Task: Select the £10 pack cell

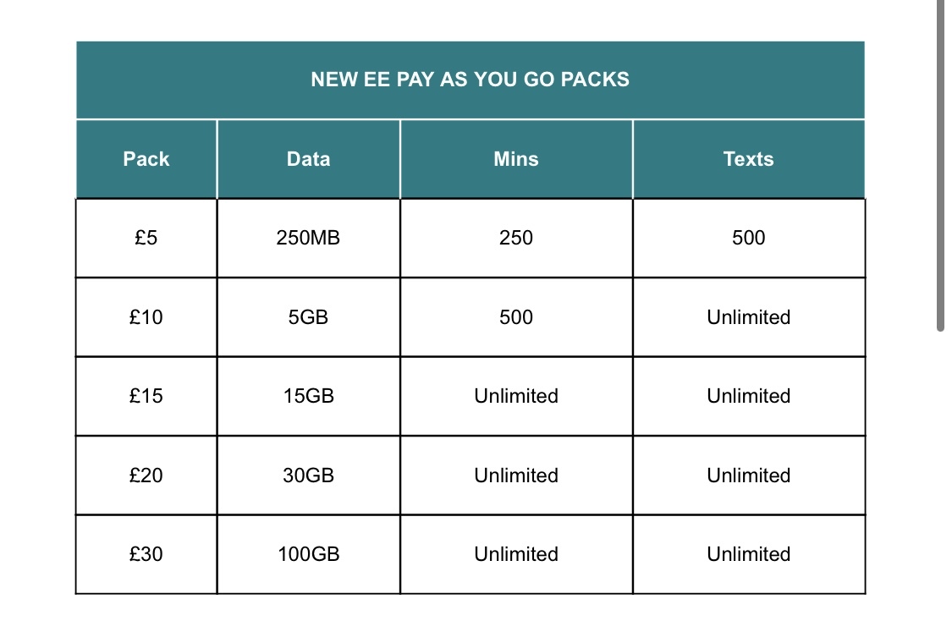Action: tap(146, 317)
